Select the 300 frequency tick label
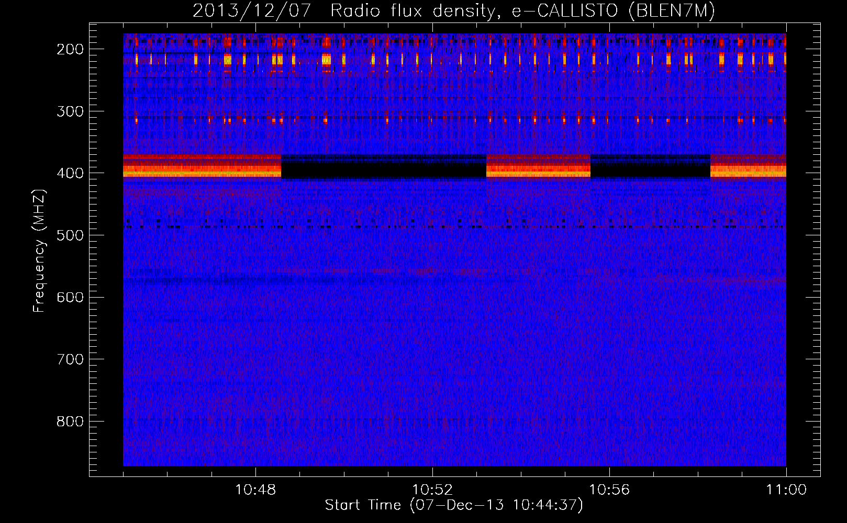The height and width of the screenshot is (523, 847). 70,111
